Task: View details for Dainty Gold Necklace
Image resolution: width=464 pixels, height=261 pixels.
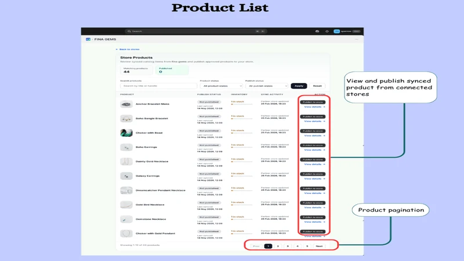Action: pos(314,164)
